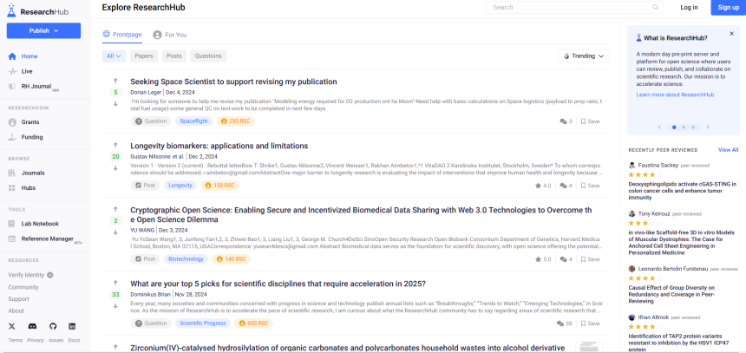
Task: Open Lab Notebook tool
Action: pos(40,224)
